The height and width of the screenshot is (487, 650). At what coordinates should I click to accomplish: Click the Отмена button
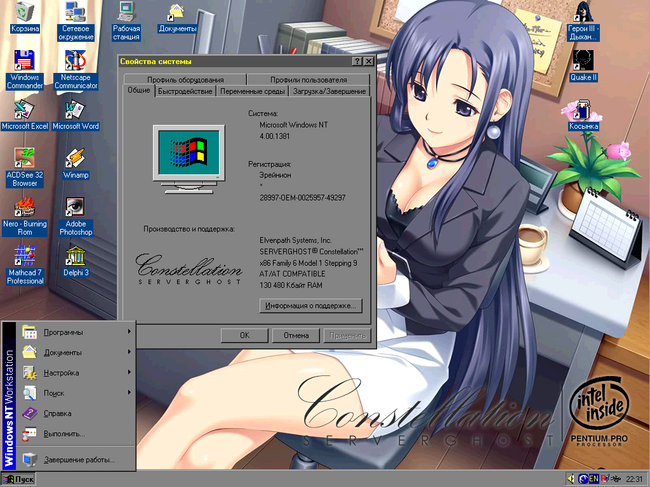[296, 335]
